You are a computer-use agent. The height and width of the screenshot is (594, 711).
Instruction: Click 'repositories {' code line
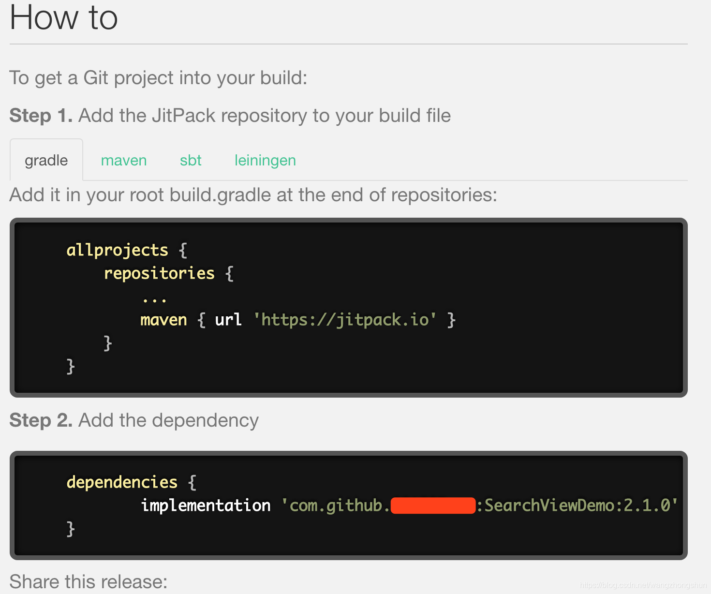169,273
